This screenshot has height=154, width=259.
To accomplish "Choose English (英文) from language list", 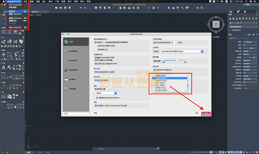I will 170,78.
